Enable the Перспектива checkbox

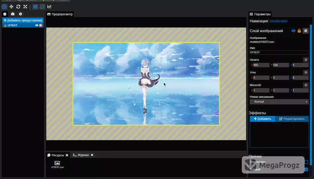click(306, 162)
